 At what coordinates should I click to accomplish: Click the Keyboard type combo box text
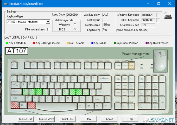coord(27,22)
